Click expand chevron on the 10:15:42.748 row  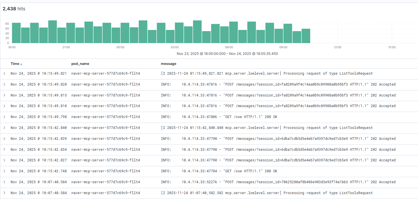(4, 171)
